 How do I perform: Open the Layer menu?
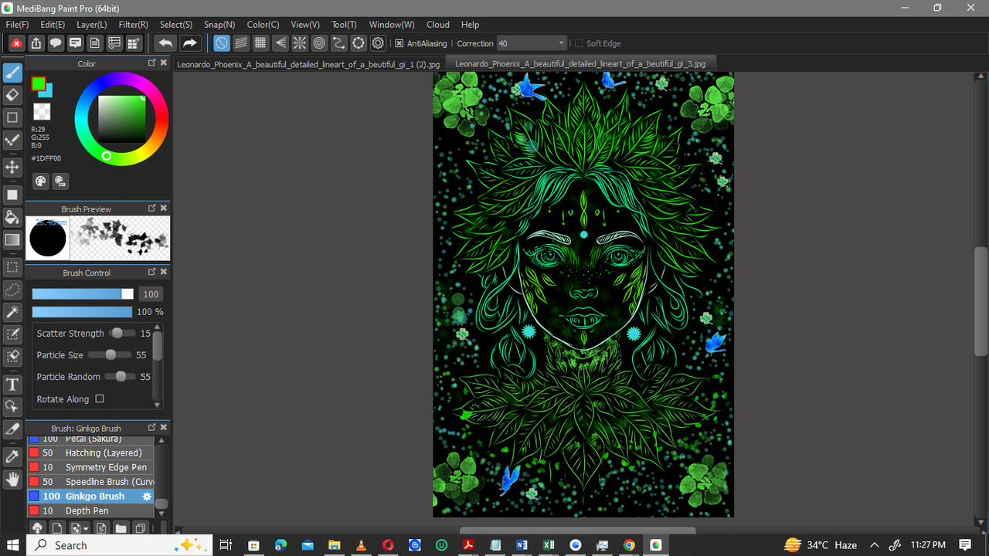pyautogui.click(x=92, y=25)
